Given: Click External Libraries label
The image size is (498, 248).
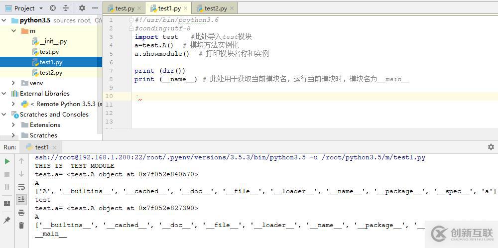Looking at the screenshot, I should [45, 93].
